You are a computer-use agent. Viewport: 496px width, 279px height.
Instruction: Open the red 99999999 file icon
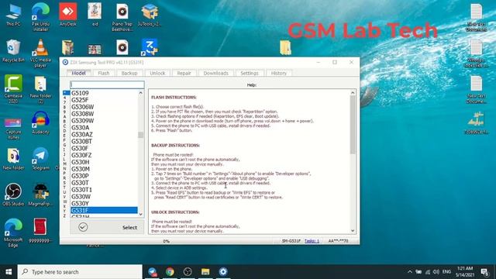click(40, 230)
